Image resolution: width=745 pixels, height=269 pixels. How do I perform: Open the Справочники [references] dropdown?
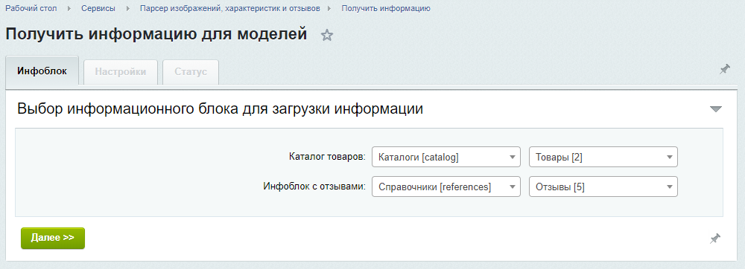click(x=446, y=187)
